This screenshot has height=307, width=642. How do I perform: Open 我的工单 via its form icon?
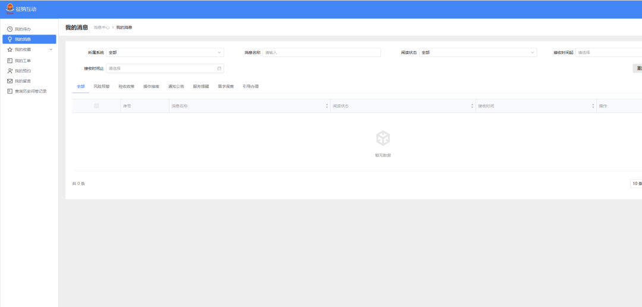[10, 61]
